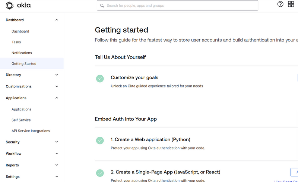The image size is (298, 182).
Task: Open API Service Integrations
Action: click(x=31, y=131)
